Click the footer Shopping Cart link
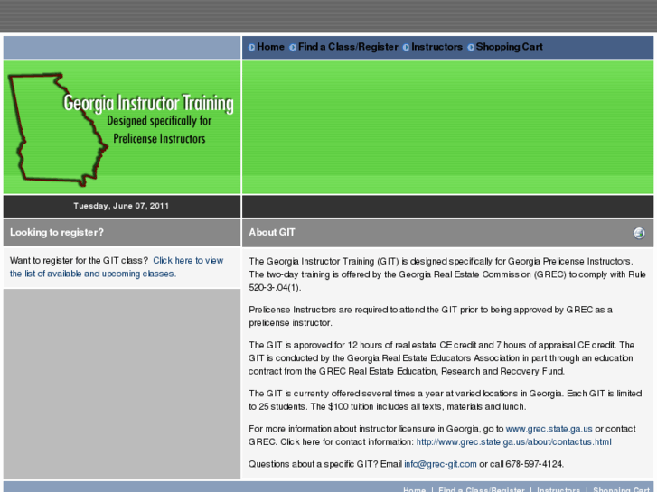657x492 pixels. coord(621,489)
